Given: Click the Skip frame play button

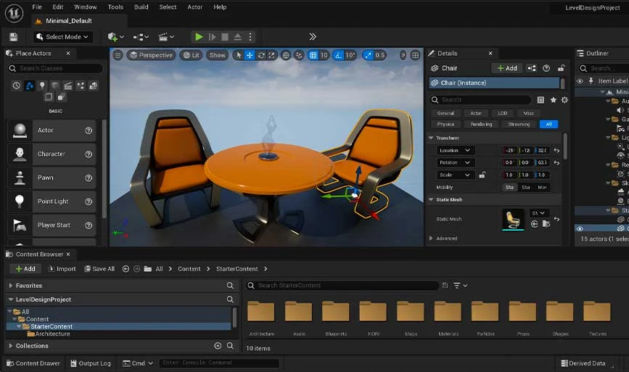Looking at the screenshot, I should pos(213,37).
